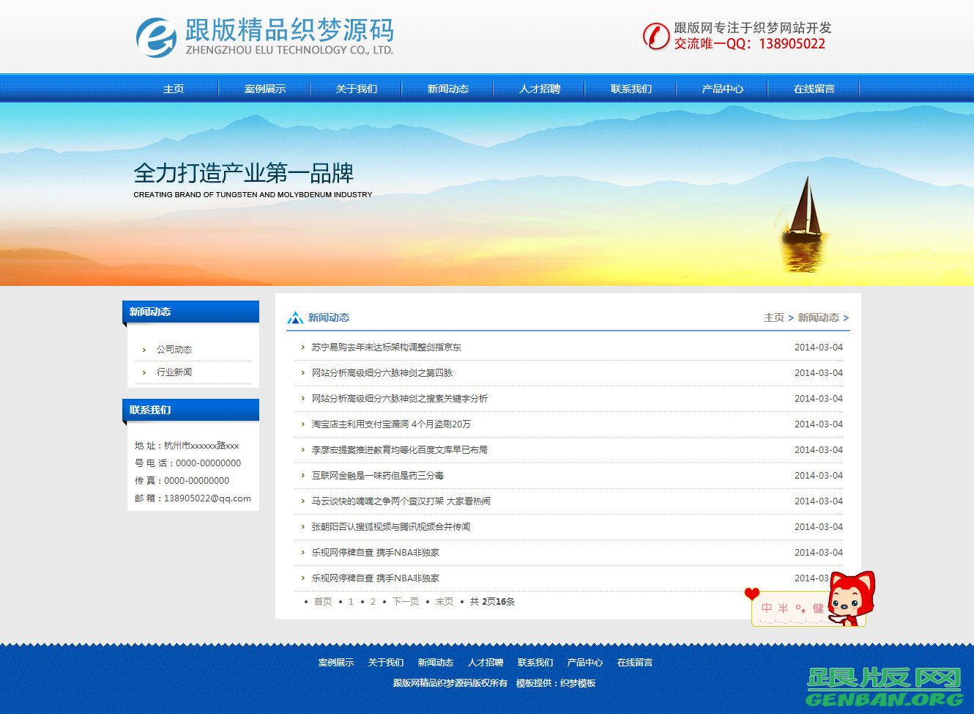Screen dimensions: 974x714
Task: Open the 淘宝店主利用支付宝漏洞 news article
Action: point(390,424)
